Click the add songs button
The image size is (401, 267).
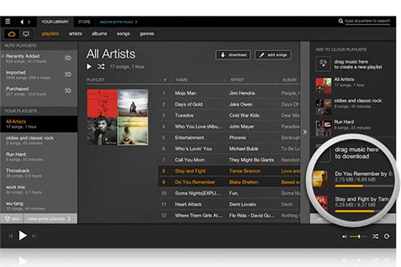273,55
